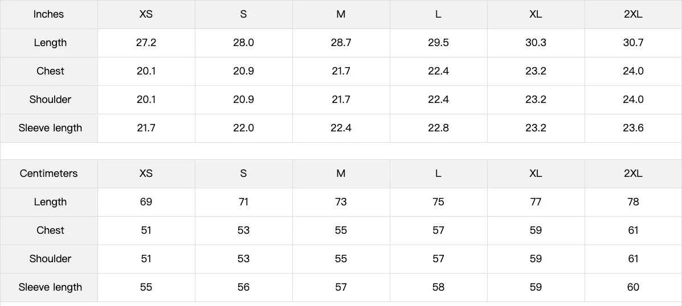Select the Shoulder row label in the Inches table
682x306 pixels.
50,100
